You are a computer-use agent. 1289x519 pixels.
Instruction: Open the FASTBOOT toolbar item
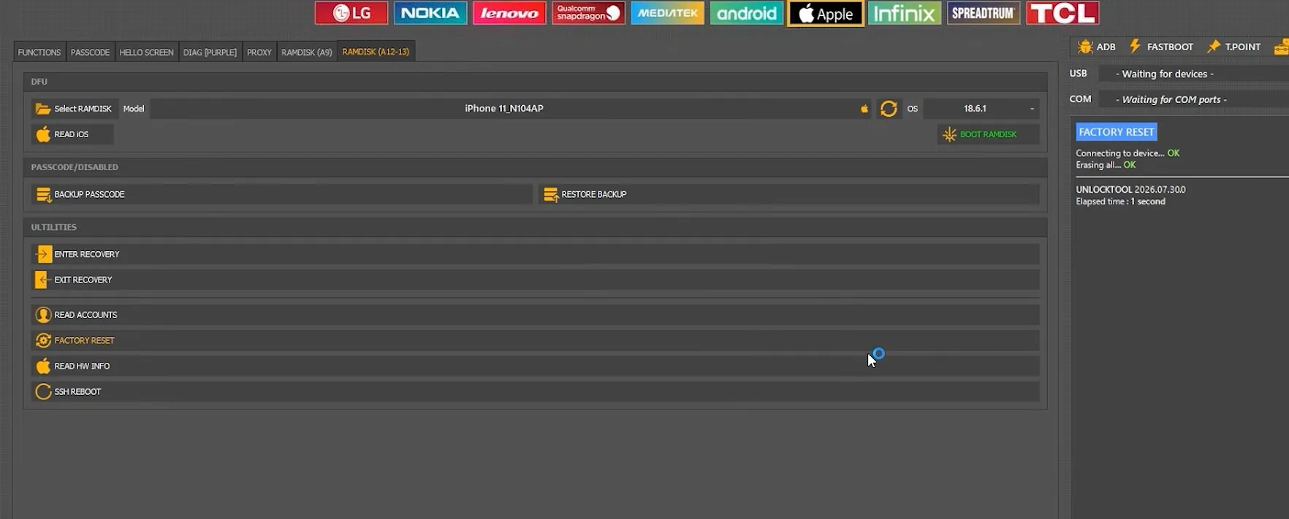1161,47
